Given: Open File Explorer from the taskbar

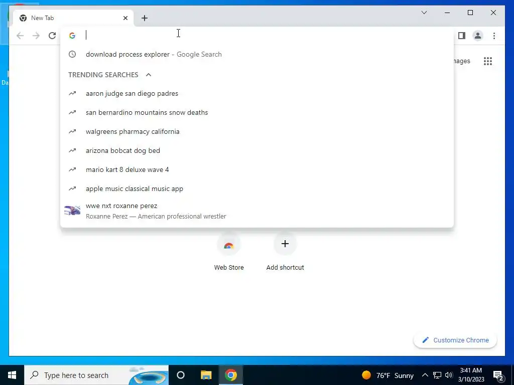Looking at the screenshot, I should pos(206,375).
